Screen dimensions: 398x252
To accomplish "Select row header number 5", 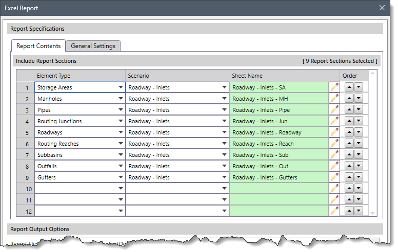I will click(25, 132).
